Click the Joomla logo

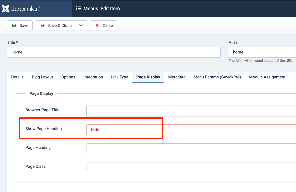pyautogui.click(x=21, y=9)
